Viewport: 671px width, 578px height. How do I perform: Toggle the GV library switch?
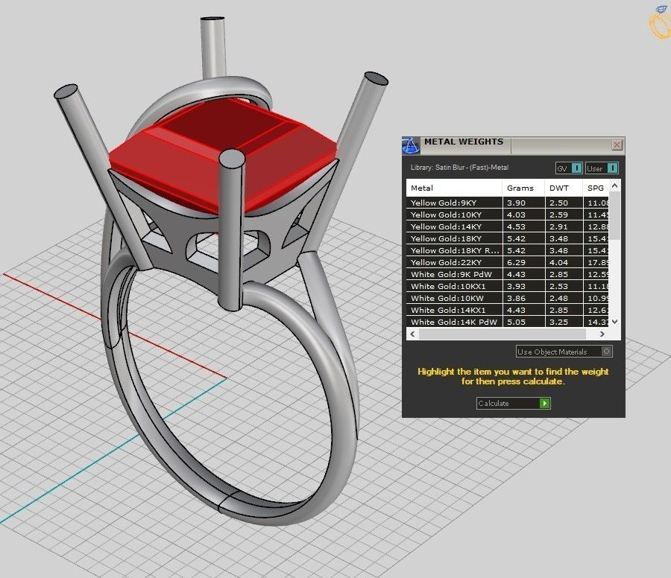[569, 168]
